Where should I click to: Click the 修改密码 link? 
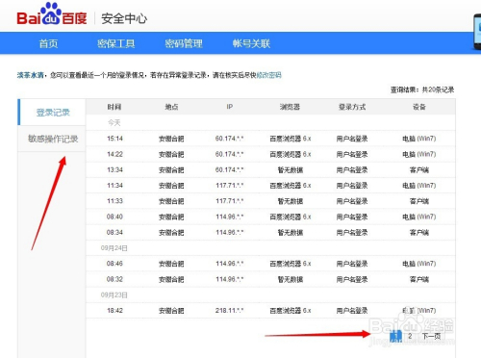pyautogui.click(x=268, y=75)
